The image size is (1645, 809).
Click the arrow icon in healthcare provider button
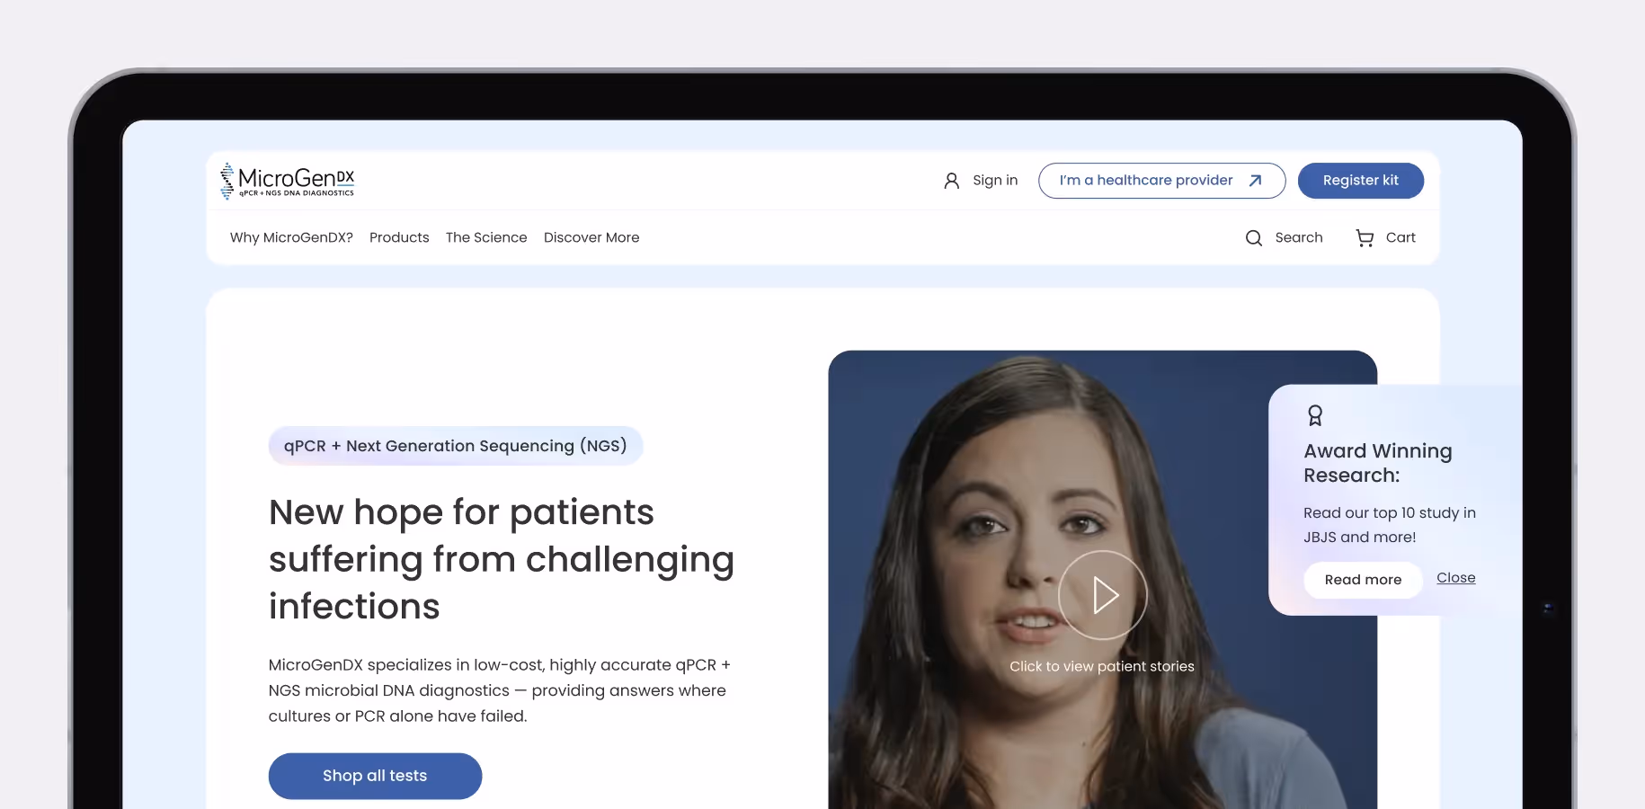[x=1255, y=181]
